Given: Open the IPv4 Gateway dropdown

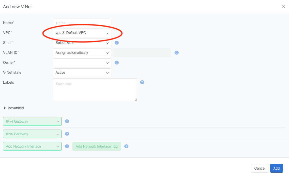Looking at the screenshot, I should (x=32, y=121).
